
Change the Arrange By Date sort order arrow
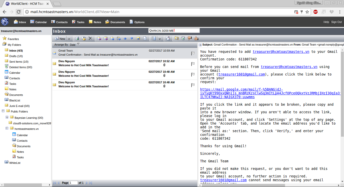tap(78, 44)
